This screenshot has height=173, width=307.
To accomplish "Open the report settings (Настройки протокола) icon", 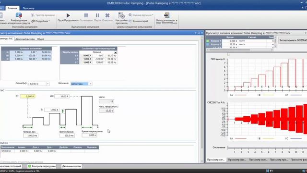I will pos(121,15).
